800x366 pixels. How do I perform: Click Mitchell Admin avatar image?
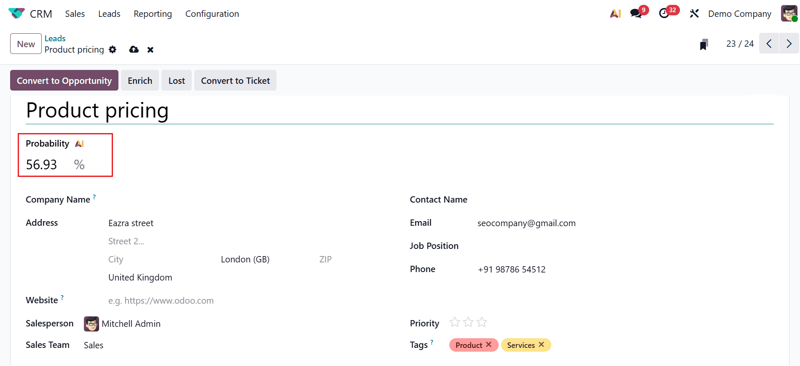(x=91, y=323)
